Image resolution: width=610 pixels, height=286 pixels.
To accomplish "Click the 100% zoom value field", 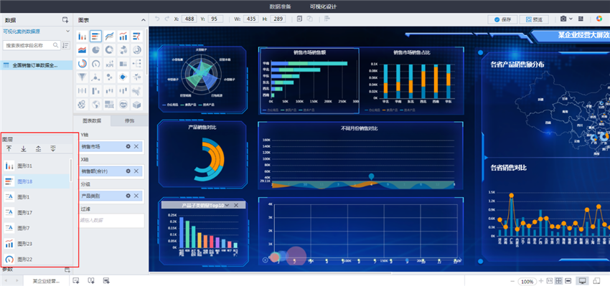I will 527,281.
